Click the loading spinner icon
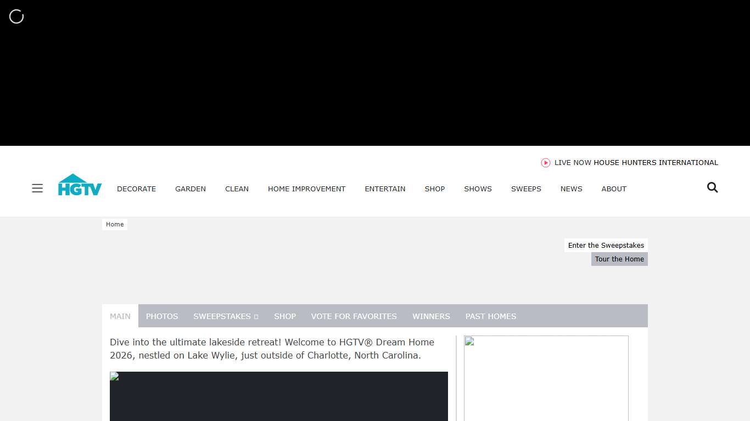750x421 pixels. [16, 16]
